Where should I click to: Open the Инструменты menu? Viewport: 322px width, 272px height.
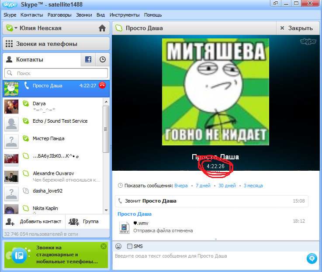125,15
